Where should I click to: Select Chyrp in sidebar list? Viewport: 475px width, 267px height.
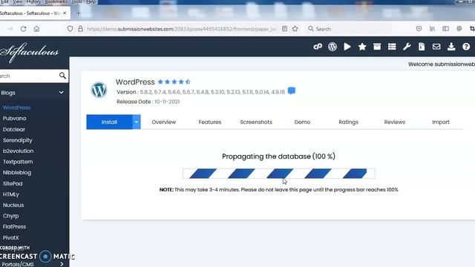[11, 216]
